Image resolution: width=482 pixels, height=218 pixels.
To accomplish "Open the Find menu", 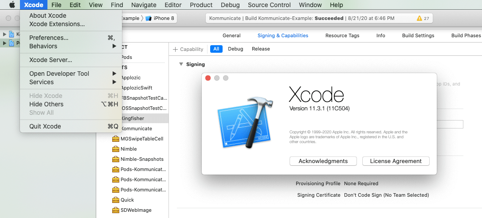I will (117, 5).
